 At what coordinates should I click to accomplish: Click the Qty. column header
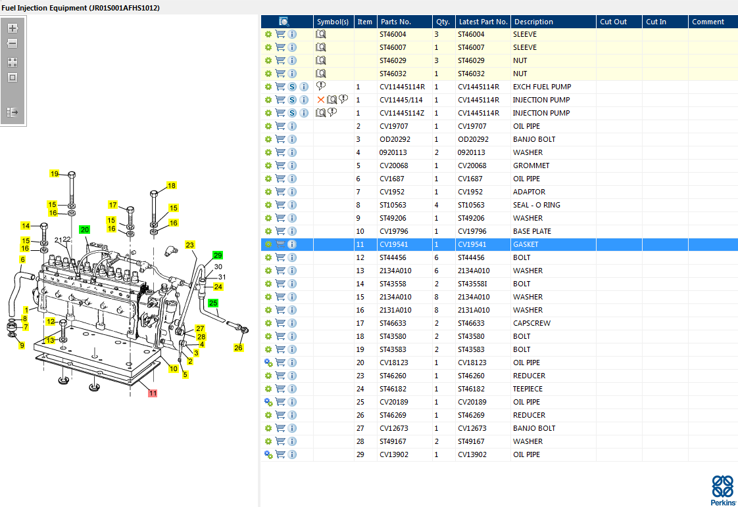pyautogui.click(x=444, y=22)
